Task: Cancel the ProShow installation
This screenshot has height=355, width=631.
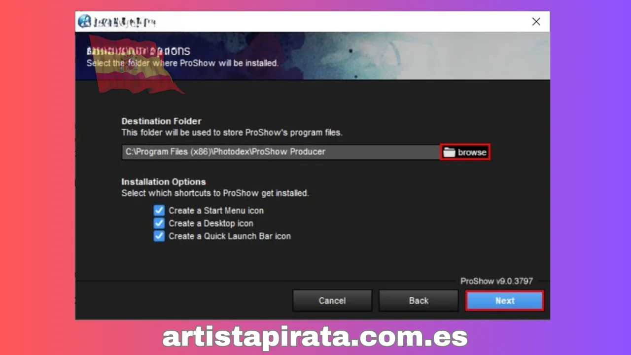Action: [x=332, y=301]
